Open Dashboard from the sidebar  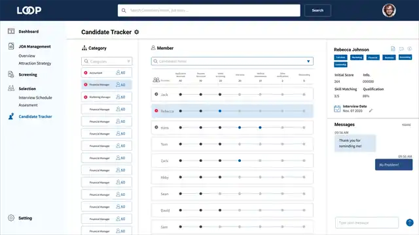tap(29, 31)
